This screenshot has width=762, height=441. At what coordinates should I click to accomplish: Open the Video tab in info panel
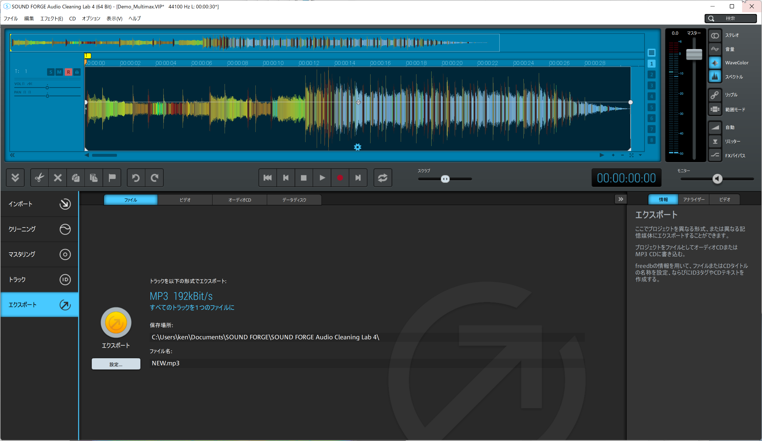pyautogui.click(x=725, y=199)
